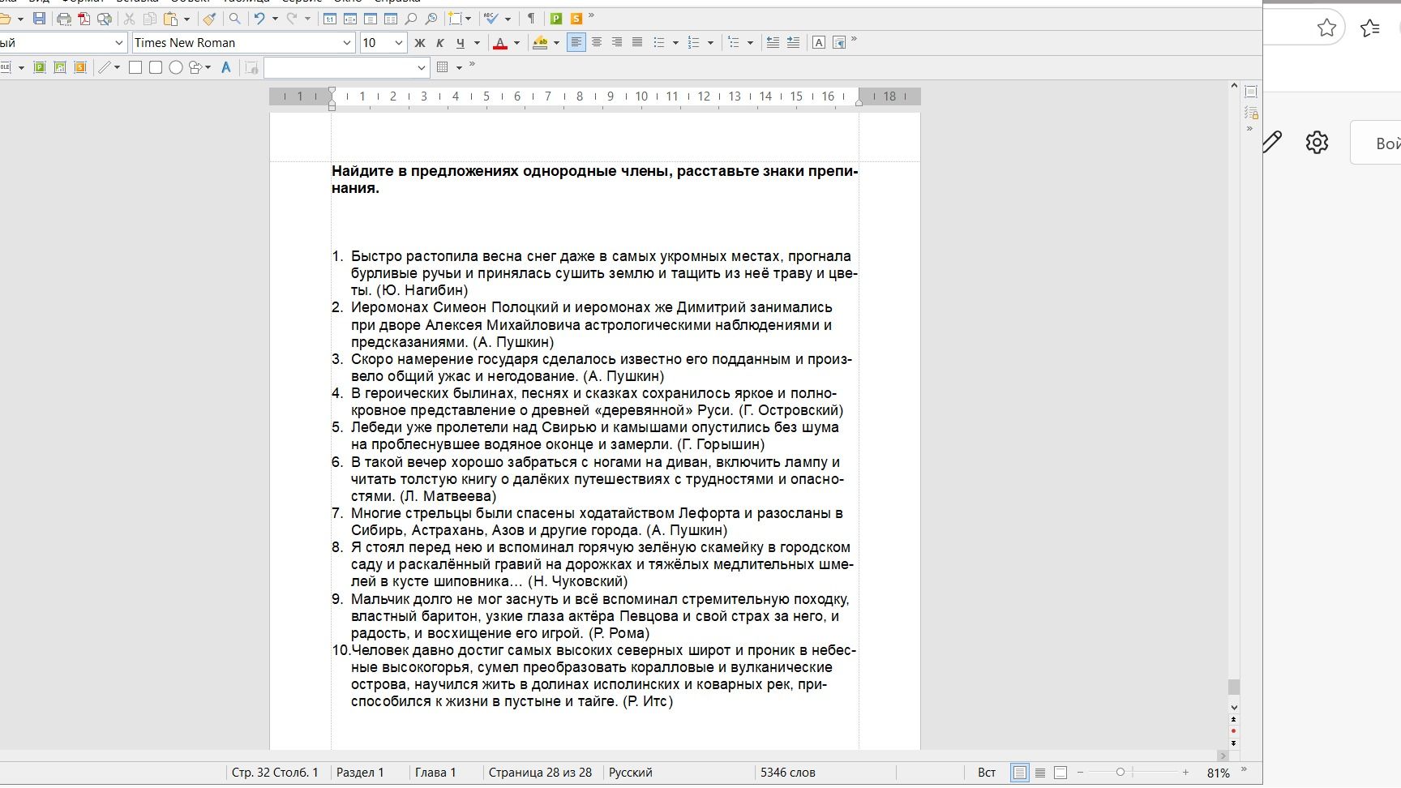
Task: Expand the underline style dropdown arrow
Action: coord(477,43)
